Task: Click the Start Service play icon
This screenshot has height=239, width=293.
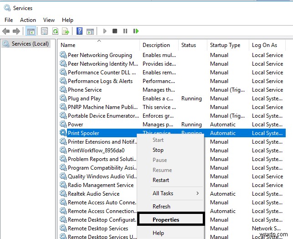Action: click(x=105, y=31)
